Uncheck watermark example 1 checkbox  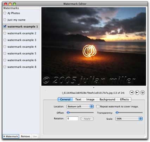(x=5, y=26)
